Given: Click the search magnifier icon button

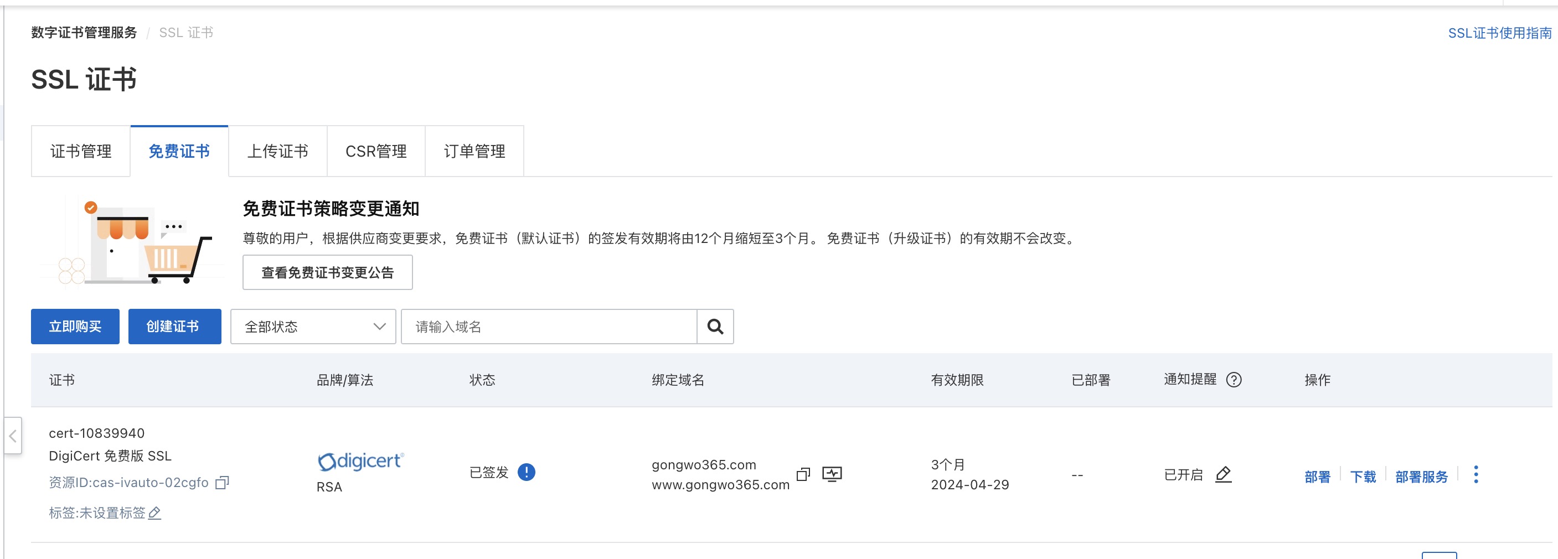Looking at the screenshot, I should pos(715,327).
